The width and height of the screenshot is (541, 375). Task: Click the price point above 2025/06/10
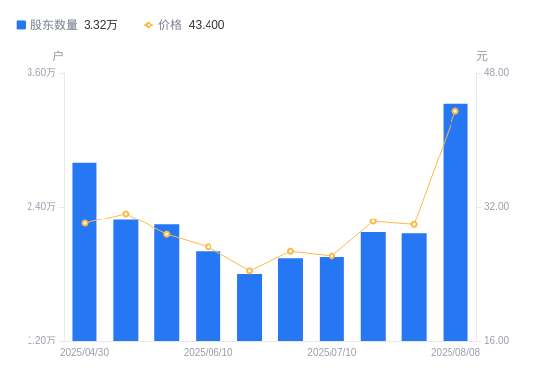pos(209,246)
